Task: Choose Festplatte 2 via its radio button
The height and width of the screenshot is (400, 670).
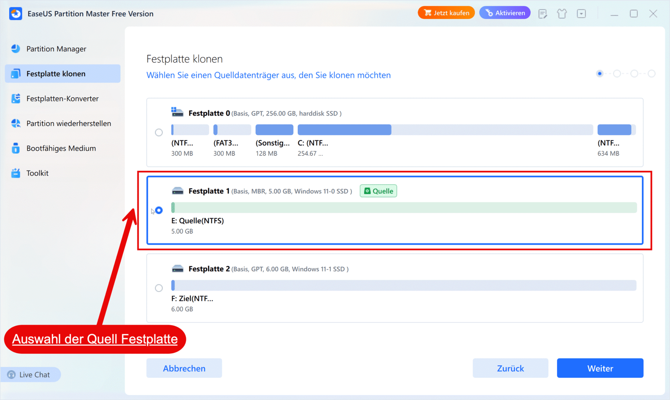Action: 159,288
